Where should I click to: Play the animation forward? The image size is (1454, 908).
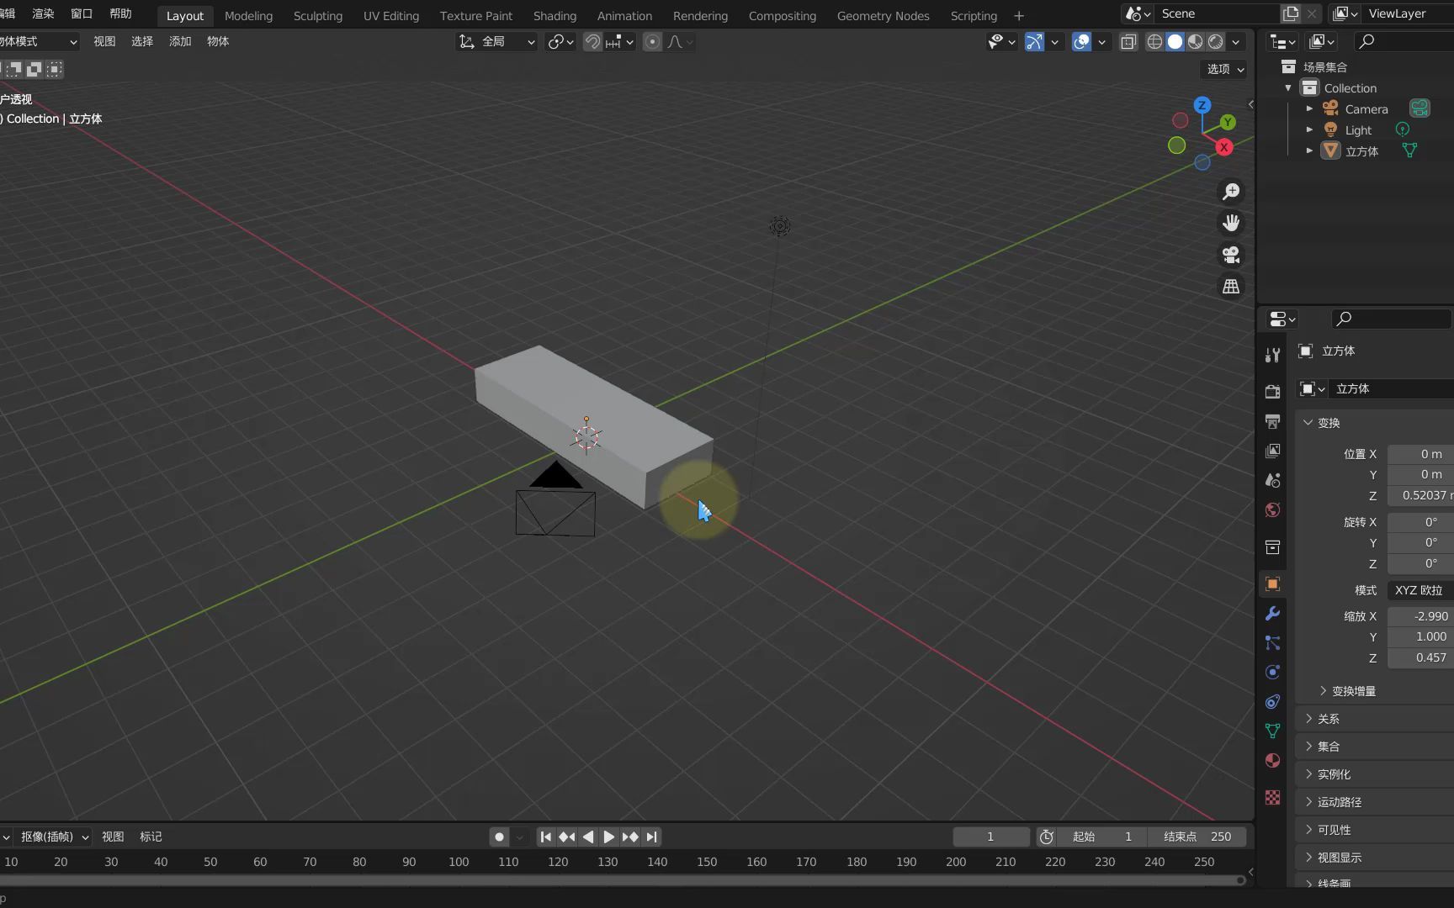[x=608, y=837]
